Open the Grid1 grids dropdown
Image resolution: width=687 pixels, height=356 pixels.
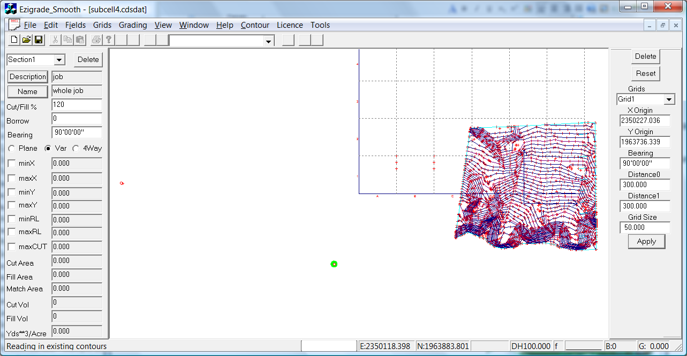[669, 99]
